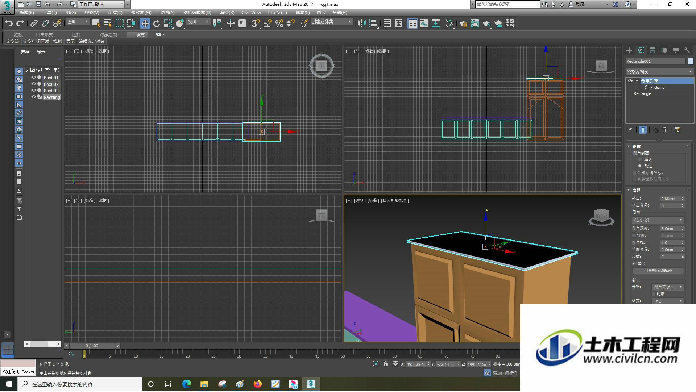Enable 生成贴图坐标 checkbox
Image resolution: width=696 pixels, height=392 pixels.
(x=634, y=173)
